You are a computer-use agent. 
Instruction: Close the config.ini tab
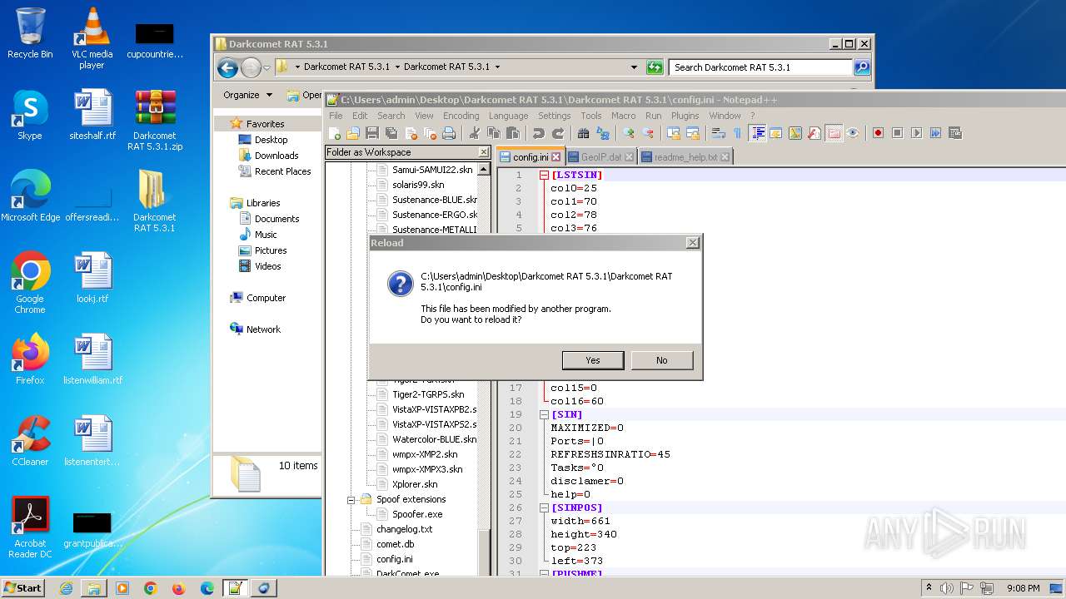coord(556,157)
